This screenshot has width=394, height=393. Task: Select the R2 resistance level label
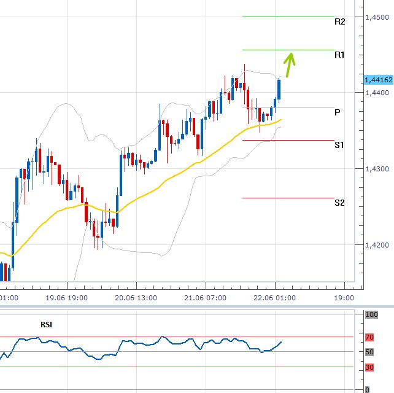339,21
